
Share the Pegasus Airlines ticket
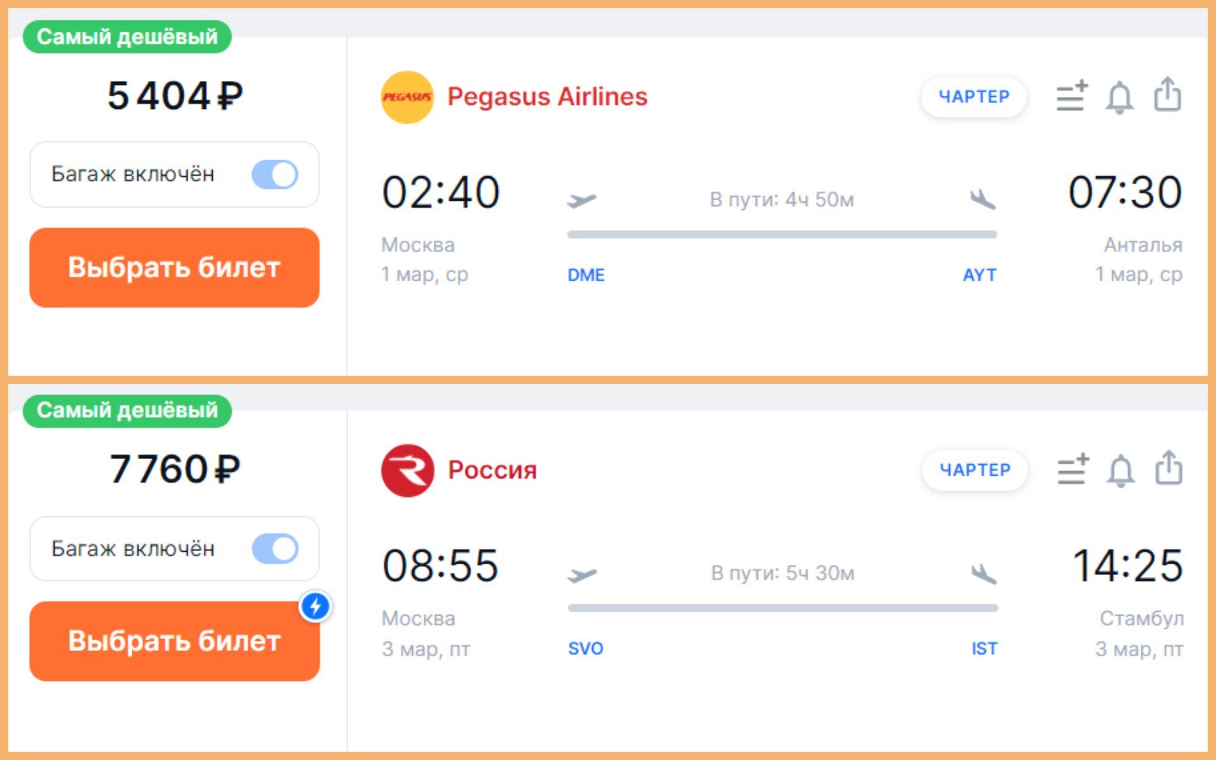tap(1167, 95)
